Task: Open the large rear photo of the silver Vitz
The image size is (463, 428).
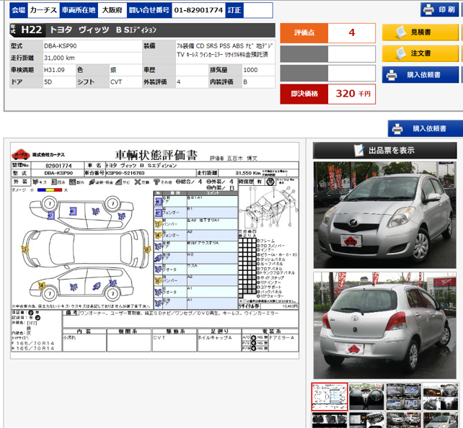Action: [384, 326]
